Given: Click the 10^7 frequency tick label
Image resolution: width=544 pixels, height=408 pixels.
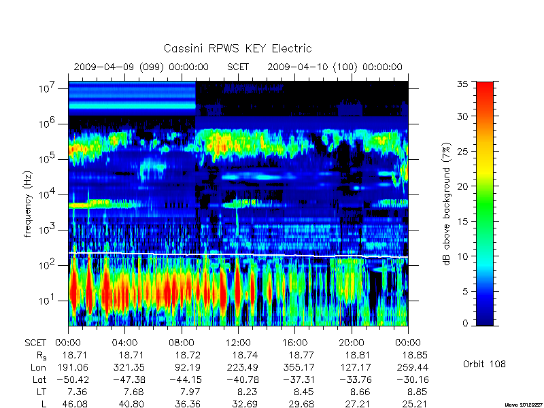Looking at the screenshot, I should click(48, 88).
